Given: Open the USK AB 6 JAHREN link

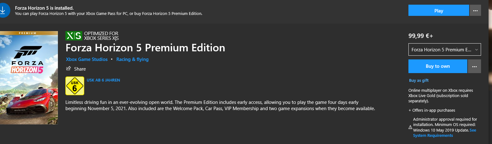Looking at the screenshot, I should click(x=103, y=80).
